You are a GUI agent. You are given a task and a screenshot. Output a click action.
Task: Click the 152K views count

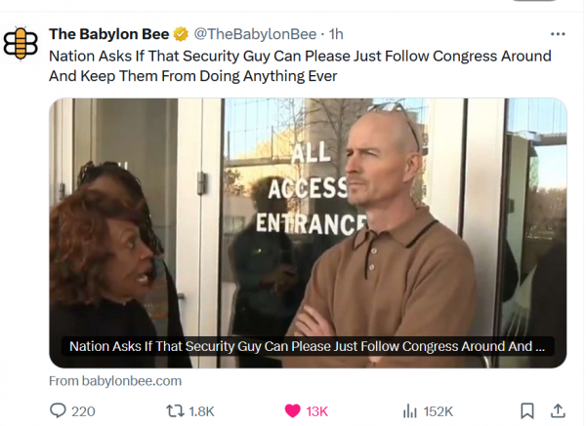click(x=438, y=411)
